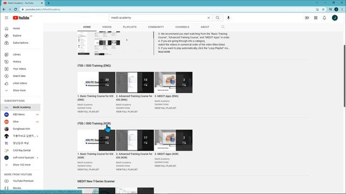Open the YouTube apps grid icon
The image size is (346, 194).
[316, 18]
